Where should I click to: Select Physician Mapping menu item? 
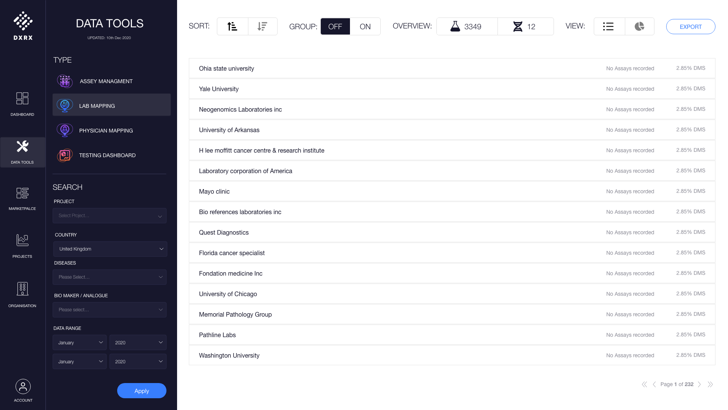coord(106,131)
